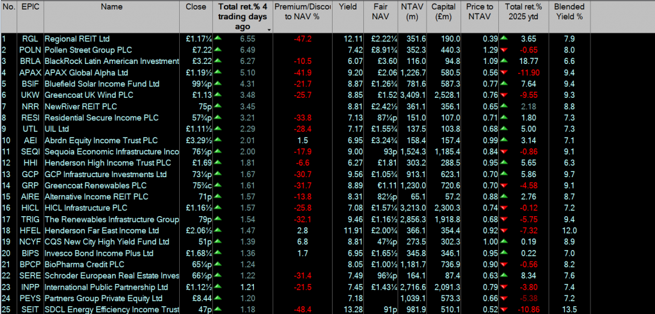The width and height of the screenshot is (655, 314).
Task: Select the Regional REIT Ltd row name
Action: click(77, 39)
